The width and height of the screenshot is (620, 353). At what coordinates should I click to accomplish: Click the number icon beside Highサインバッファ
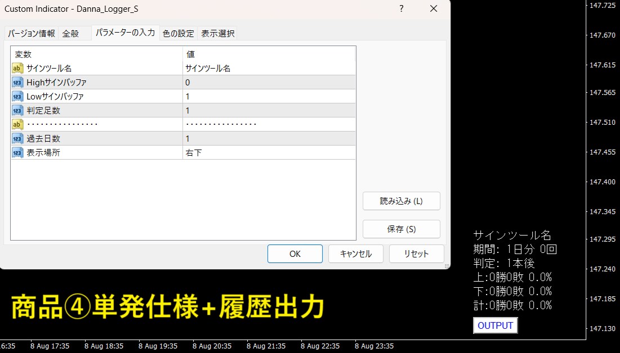point(17,83)
